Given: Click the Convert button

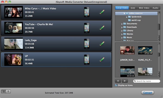Looking at the screenshot, I should point(148,93).
